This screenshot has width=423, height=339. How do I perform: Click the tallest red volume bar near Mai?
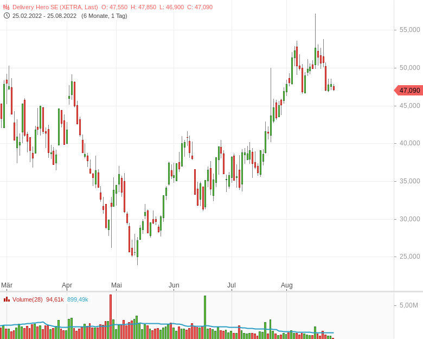[111, 317]
